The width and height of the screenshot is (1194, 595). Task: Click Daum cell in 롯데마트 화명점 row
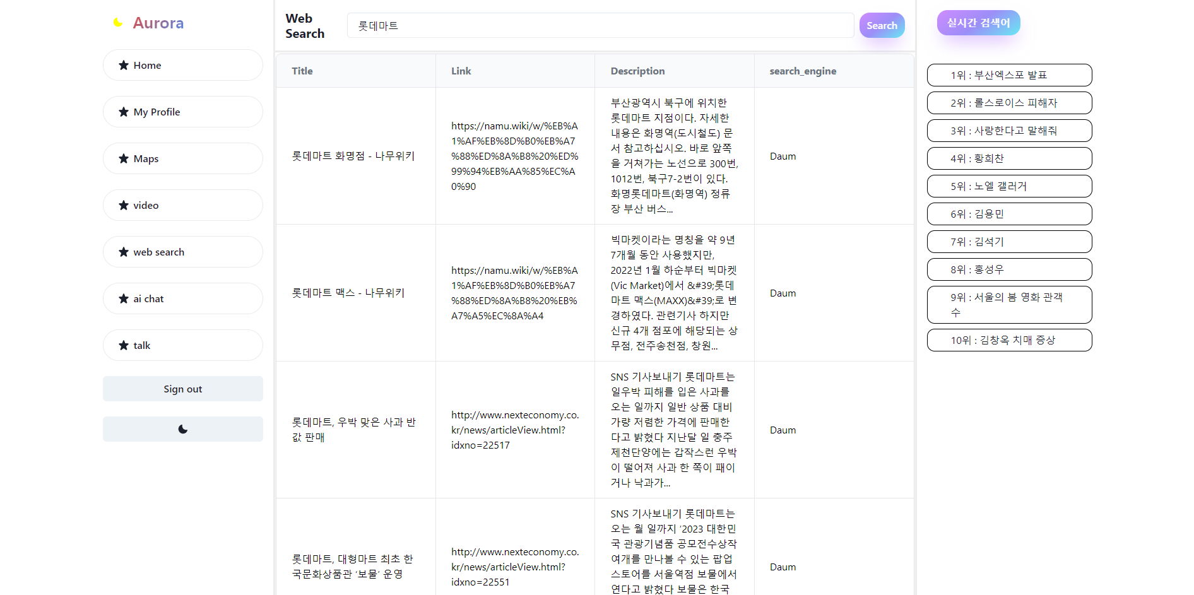(x=783, y=156)
